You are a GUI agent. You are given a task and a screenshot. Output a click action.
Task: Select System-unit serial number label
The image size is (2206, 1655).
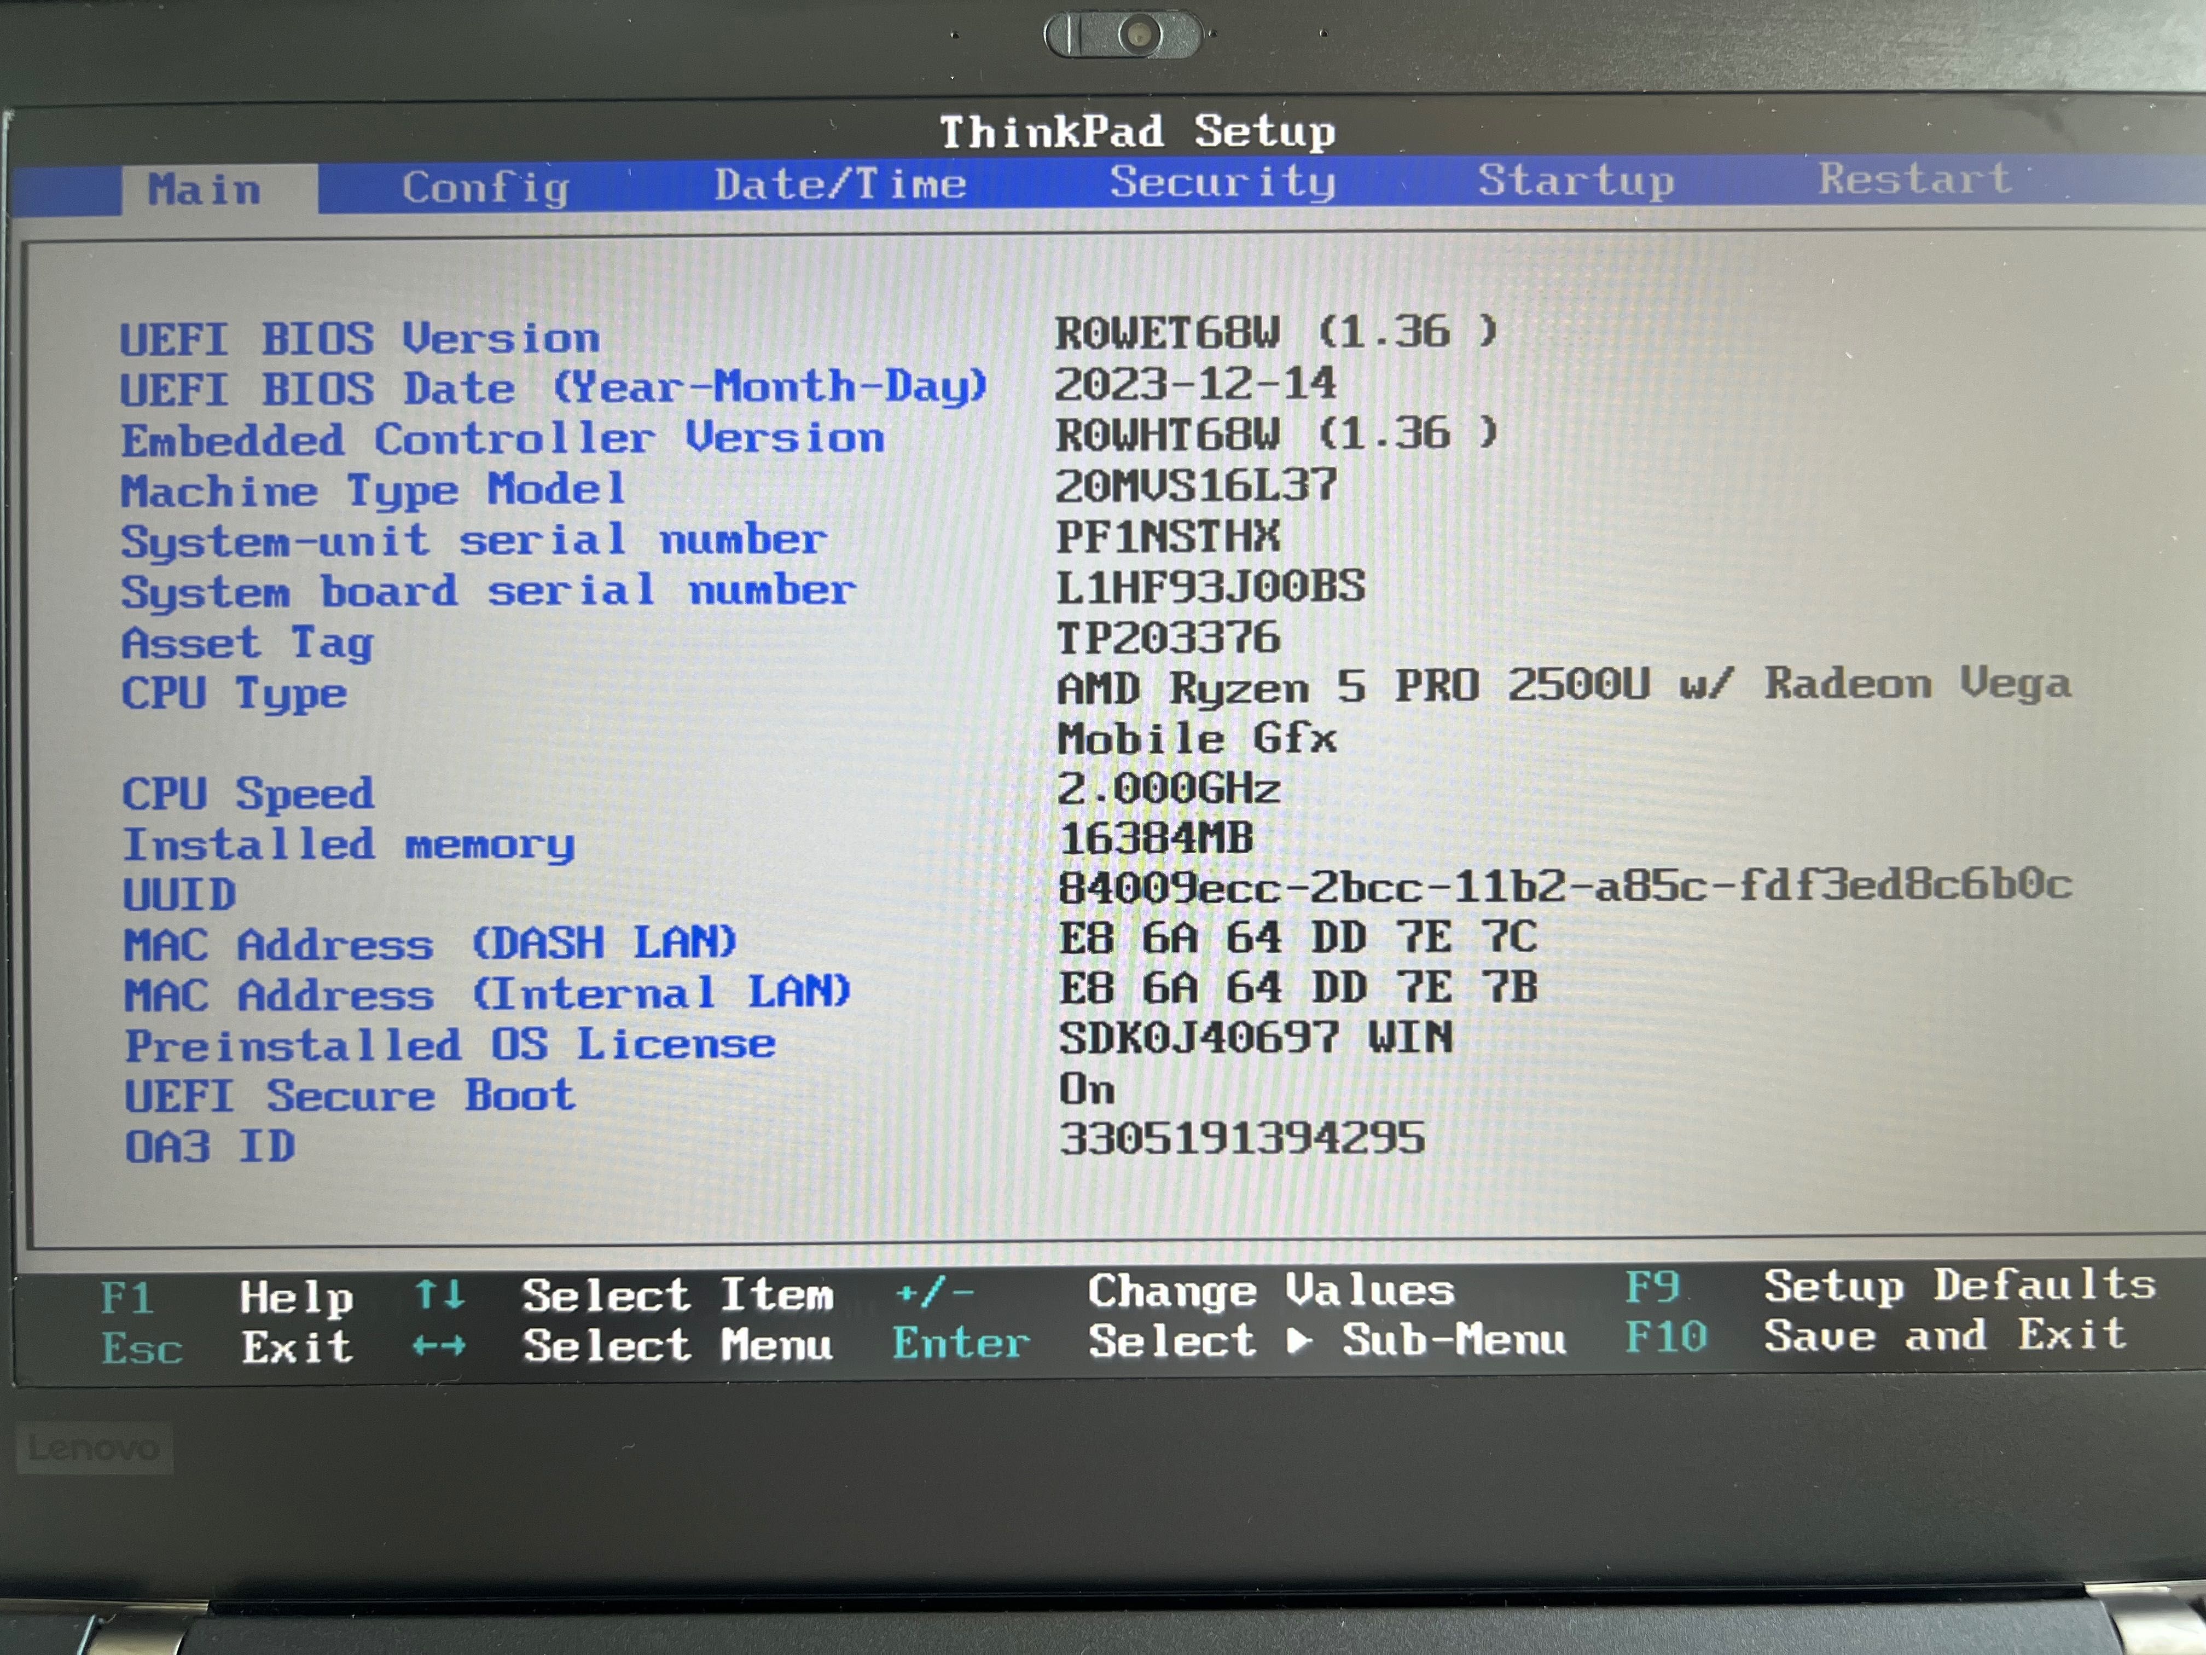pyautogui.click(x=474, y=542)
